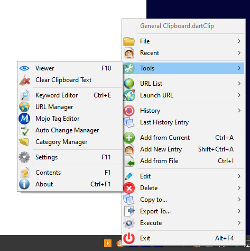The height and width of the screenshot is (251, 250).
Task: Expand the File submenu arrow
Action: point(239,41)
